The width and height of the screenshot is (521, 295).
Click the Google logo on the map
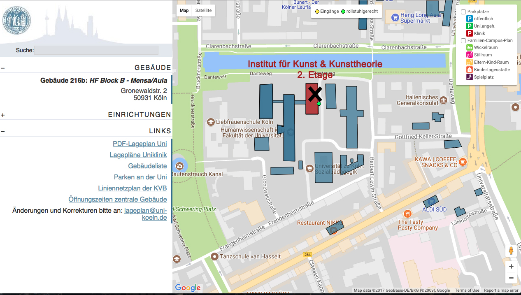pos(188,288)
